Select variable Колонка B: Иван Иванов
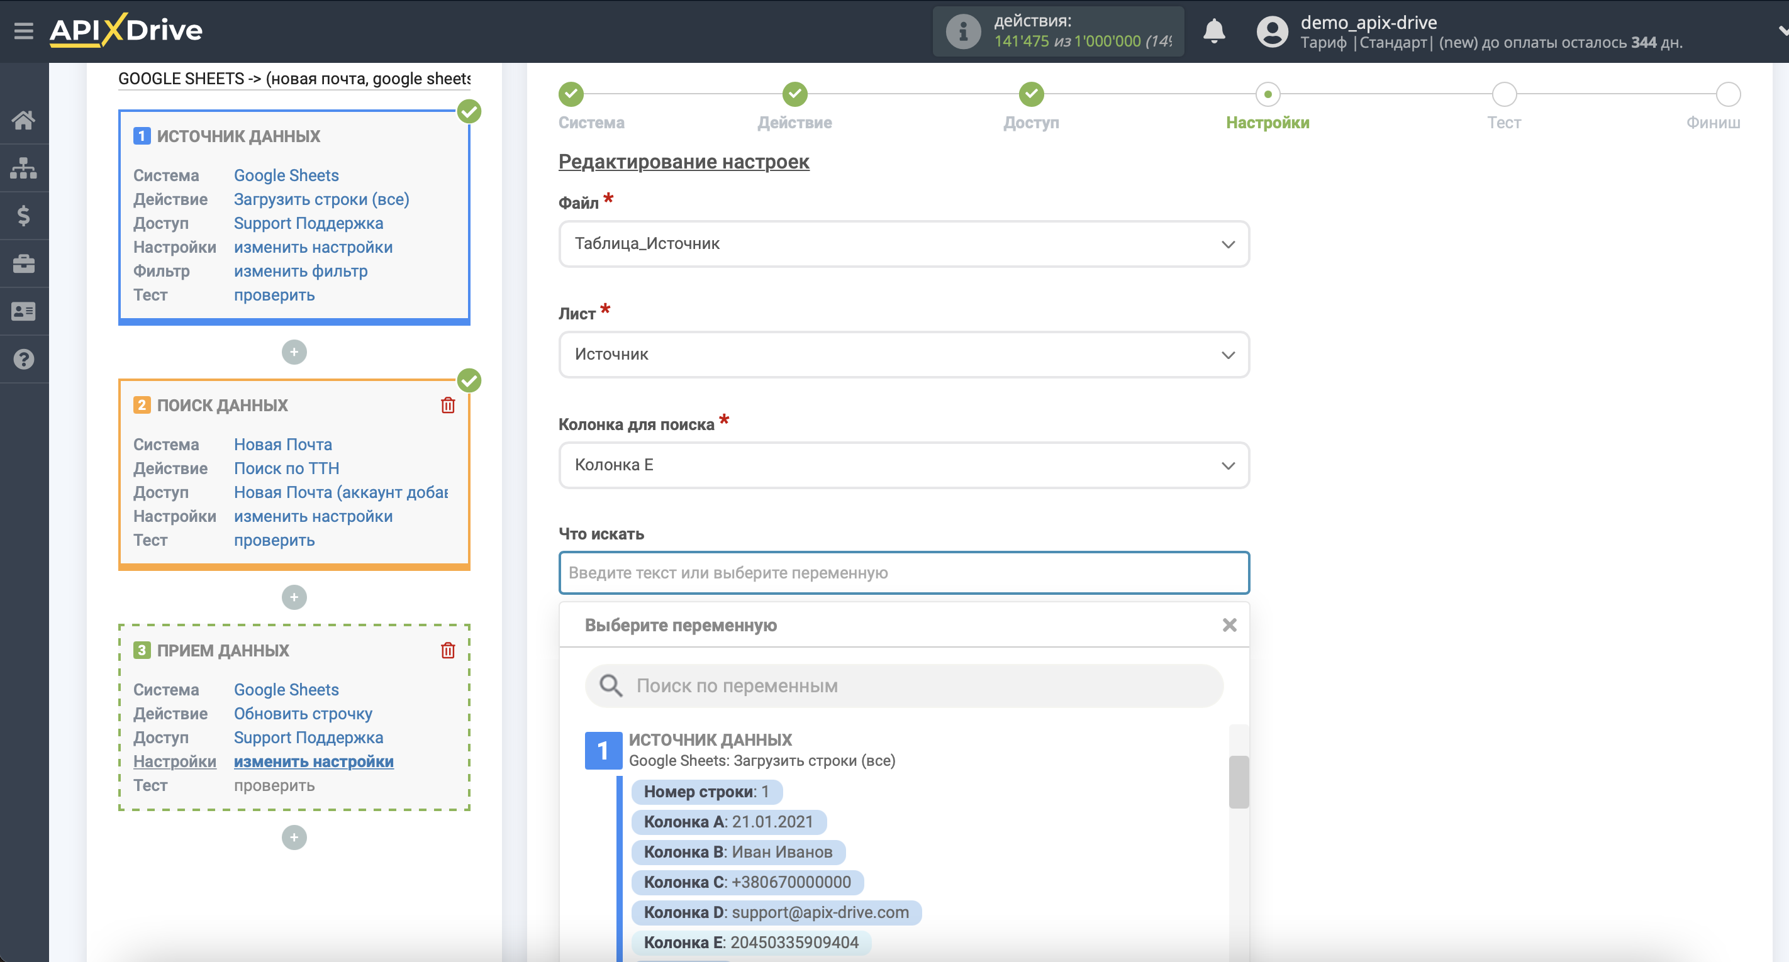The height and width of the screenshot is (962, 1789). click(738, 853)
